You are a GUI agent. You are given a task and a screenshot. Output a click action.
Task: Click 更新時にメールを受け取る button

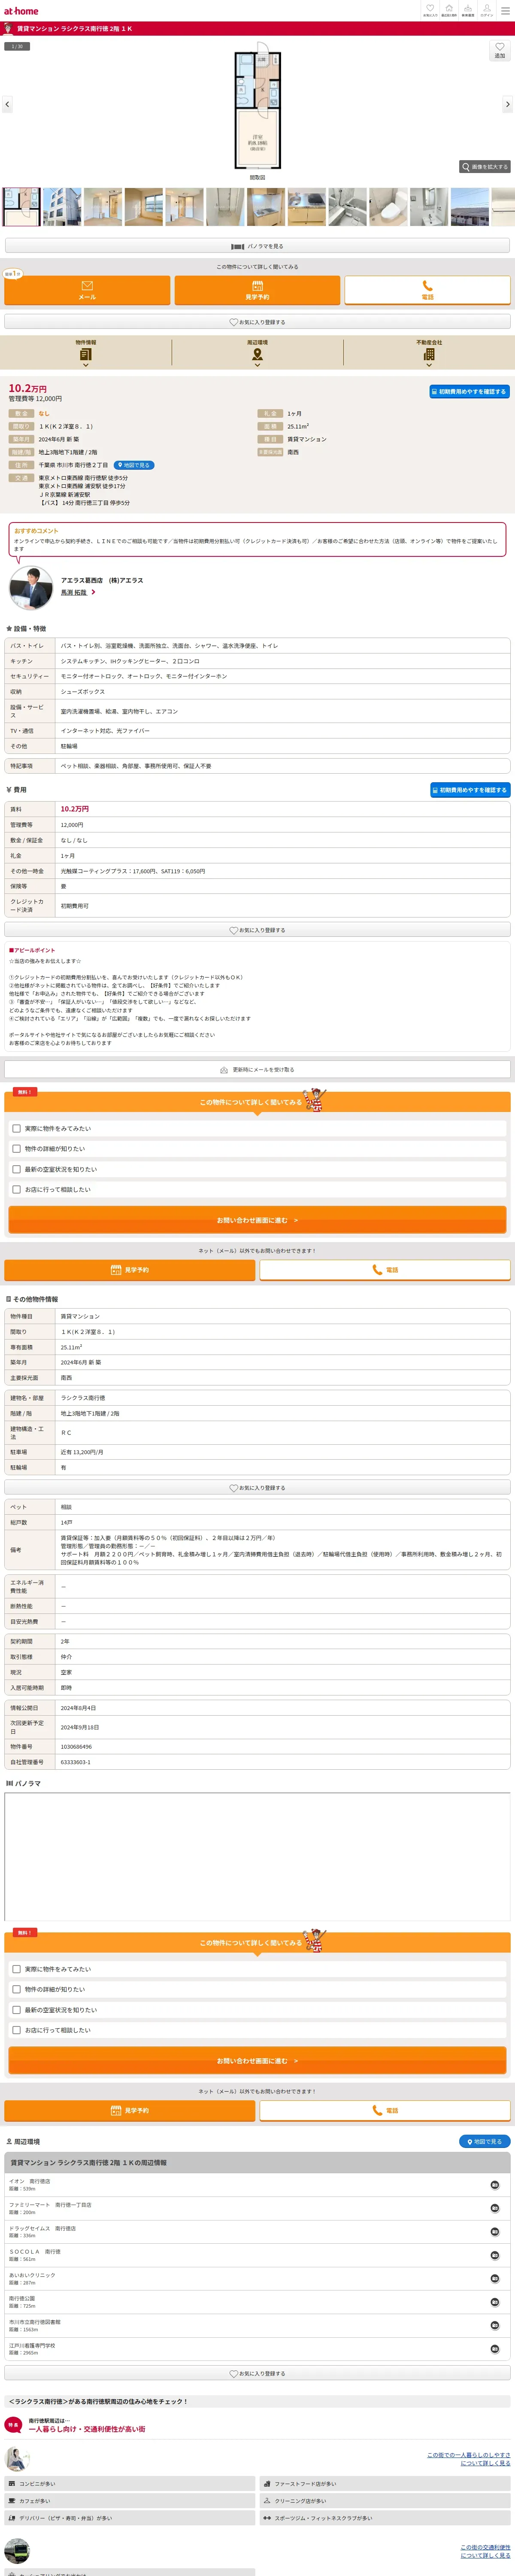257,1069
